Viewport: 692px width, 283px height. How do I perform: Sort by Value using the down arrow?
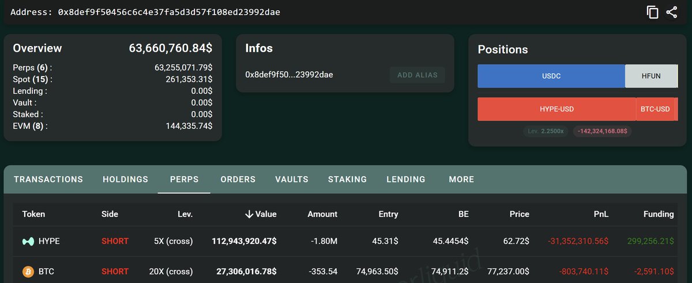coord(249,214)
